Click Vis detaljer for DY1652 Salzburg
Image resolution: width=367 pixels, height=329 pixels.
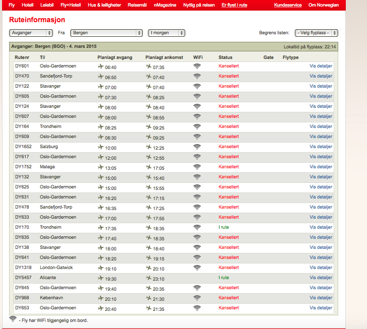321,147
